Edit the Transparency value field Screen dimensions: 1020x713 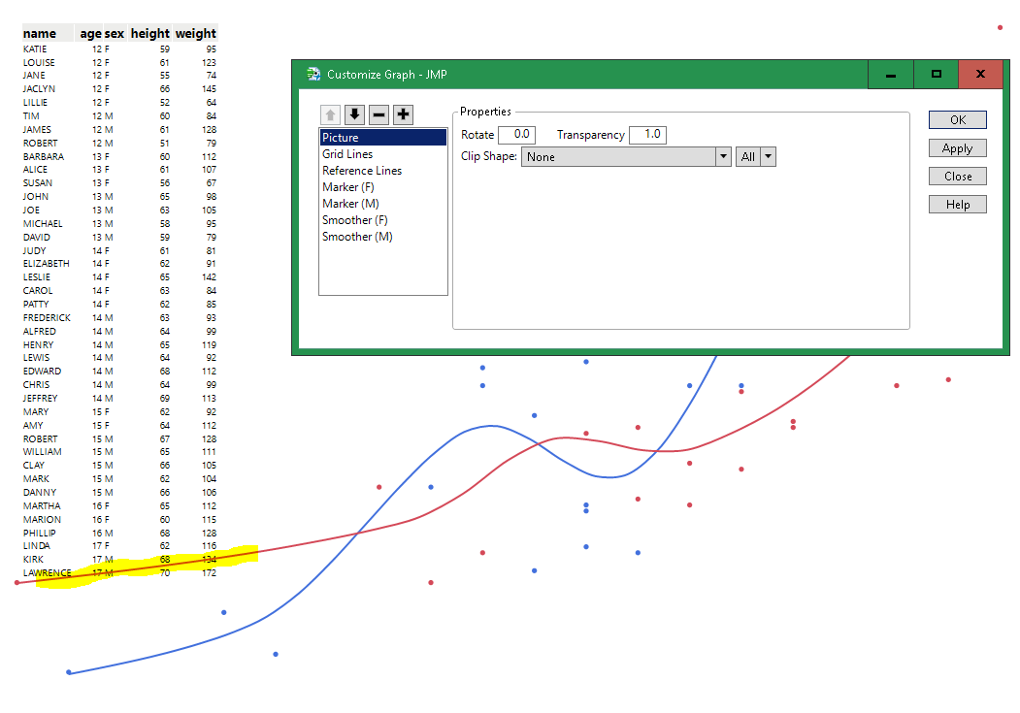pos(647,135)
